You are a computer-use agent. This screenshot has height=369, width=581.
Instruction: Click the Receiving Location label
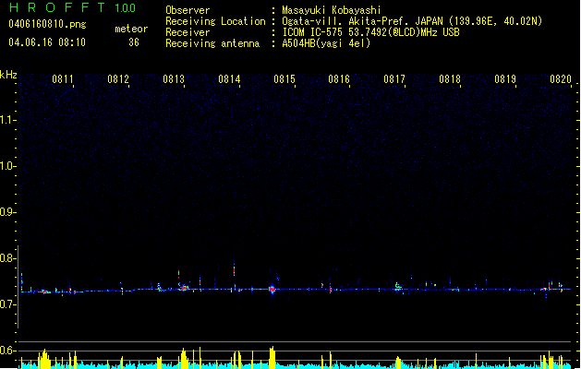click(x=215, y=21)
